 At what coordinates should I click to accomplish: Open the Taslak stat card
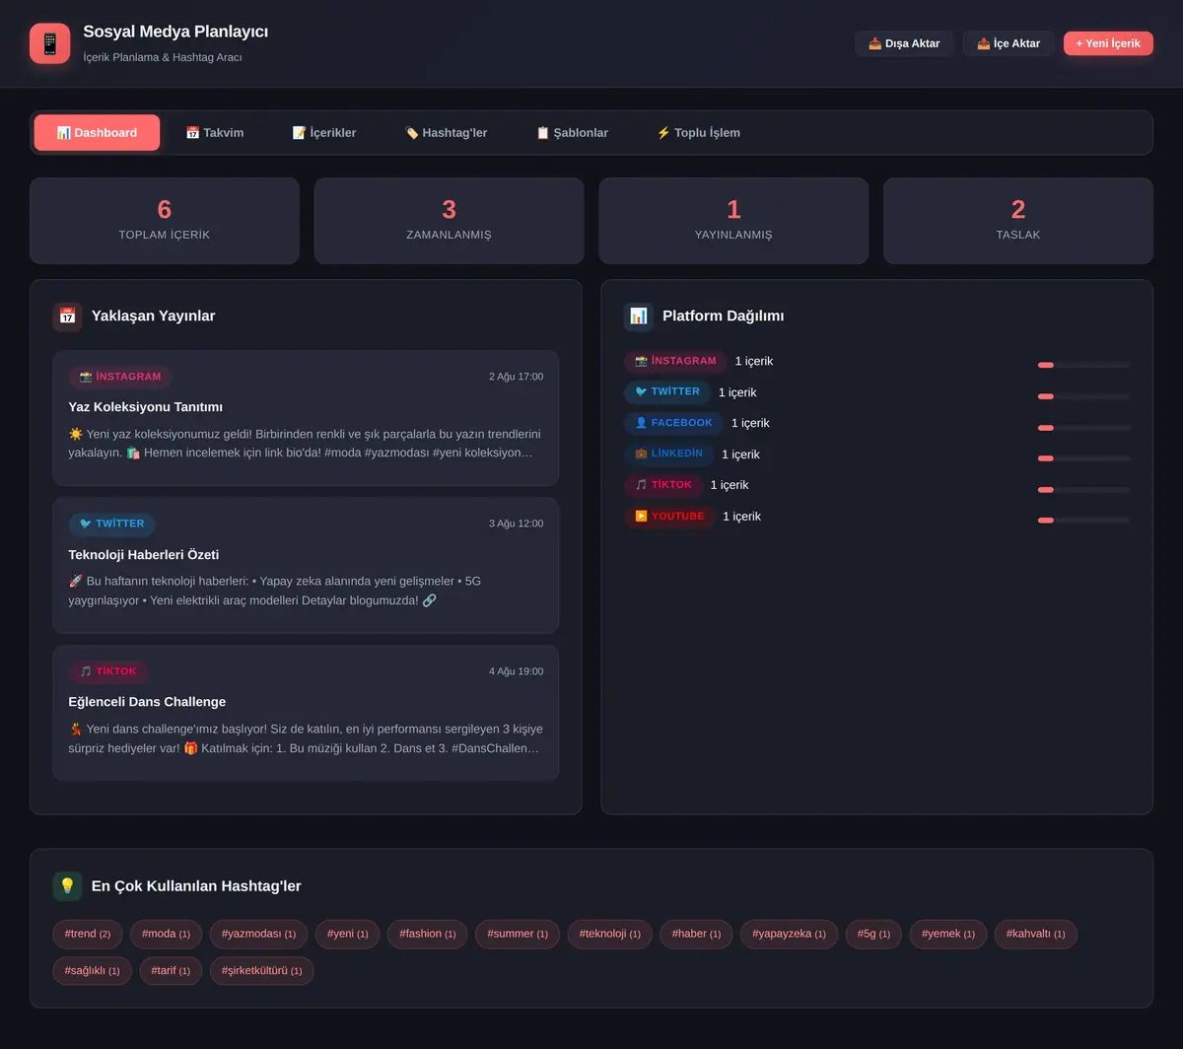tap(1018, 221)
